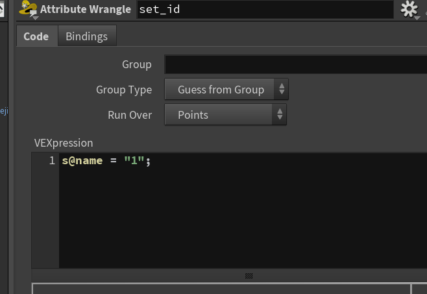Click line number 1 in editor gutter

tap(52, 160)
